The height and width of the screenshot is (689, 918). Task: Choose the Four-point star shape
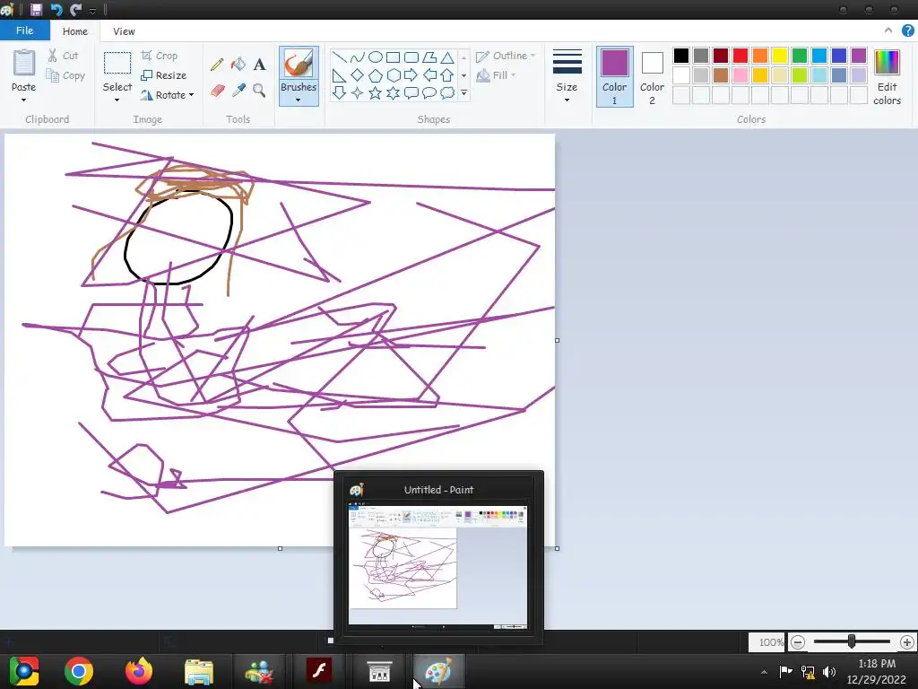[357, 92]
